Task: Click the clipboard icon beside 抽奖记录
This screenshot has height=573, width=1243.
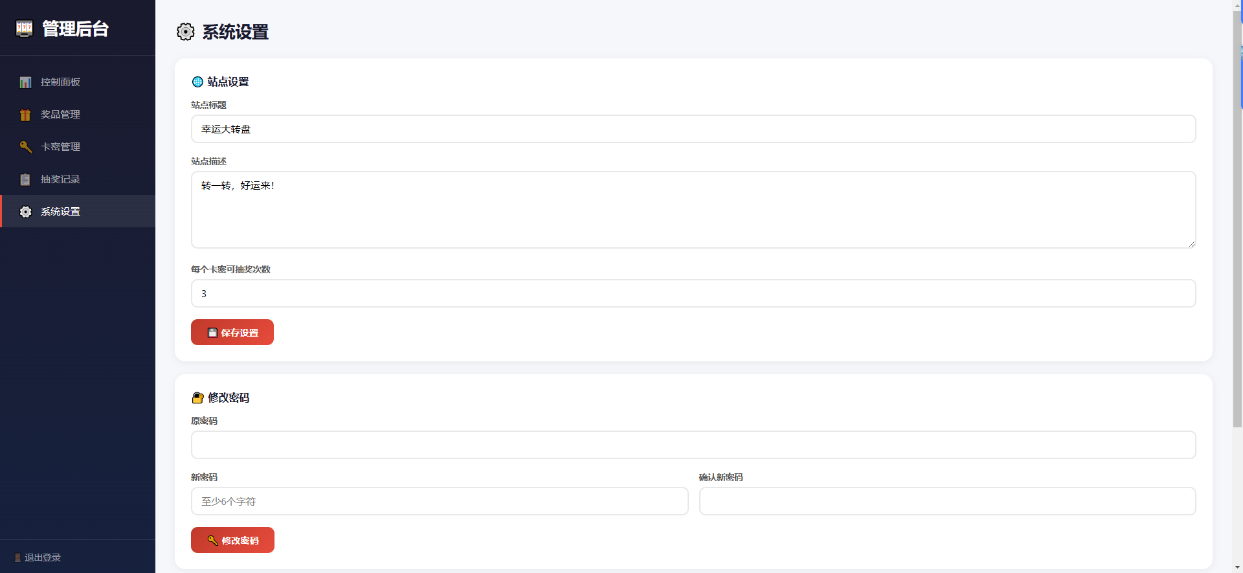Action: (x=25, y=179)
